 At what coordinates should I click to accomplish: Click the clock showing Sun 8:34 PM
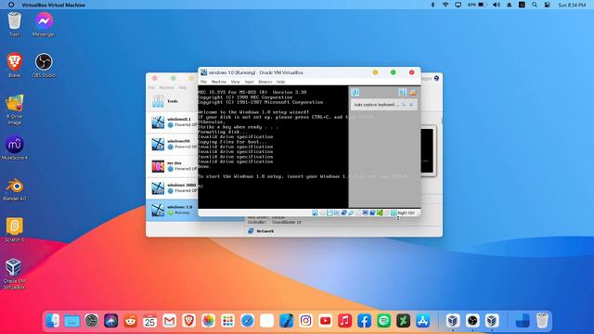(x=572, y=5)
